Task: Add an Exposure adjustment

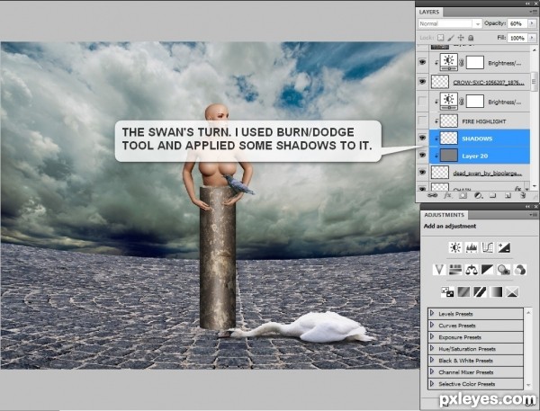Action: [503, 247]
